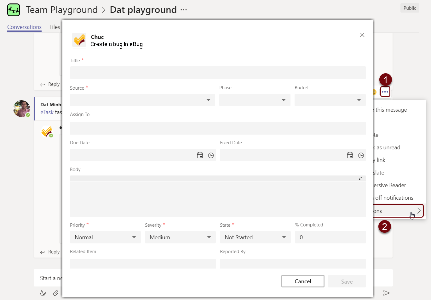Choose Immersive Reader from context menu
Image resolution: width=431 pixels, height=300 pixels.
[390, 185]
